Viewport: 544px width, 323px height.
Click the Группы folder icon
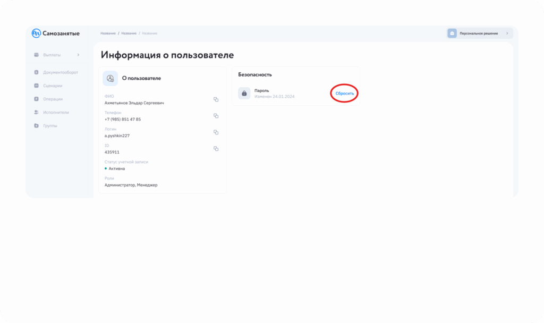[x=36, y=126]
